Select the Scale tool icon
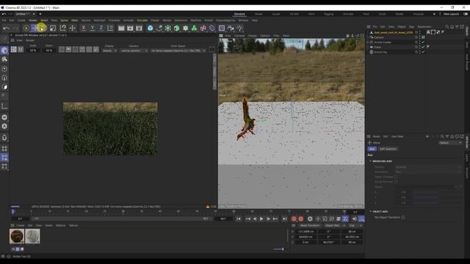The image size is (470, 264). click(x=53, y=28)
